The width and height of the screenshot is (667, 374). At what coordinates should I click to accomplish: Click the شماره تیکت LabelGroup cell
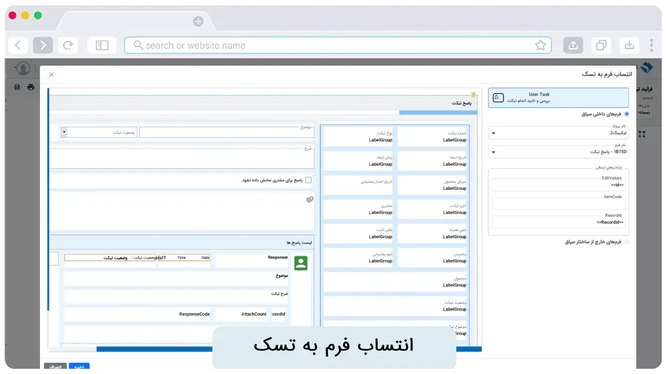[432, 137]
